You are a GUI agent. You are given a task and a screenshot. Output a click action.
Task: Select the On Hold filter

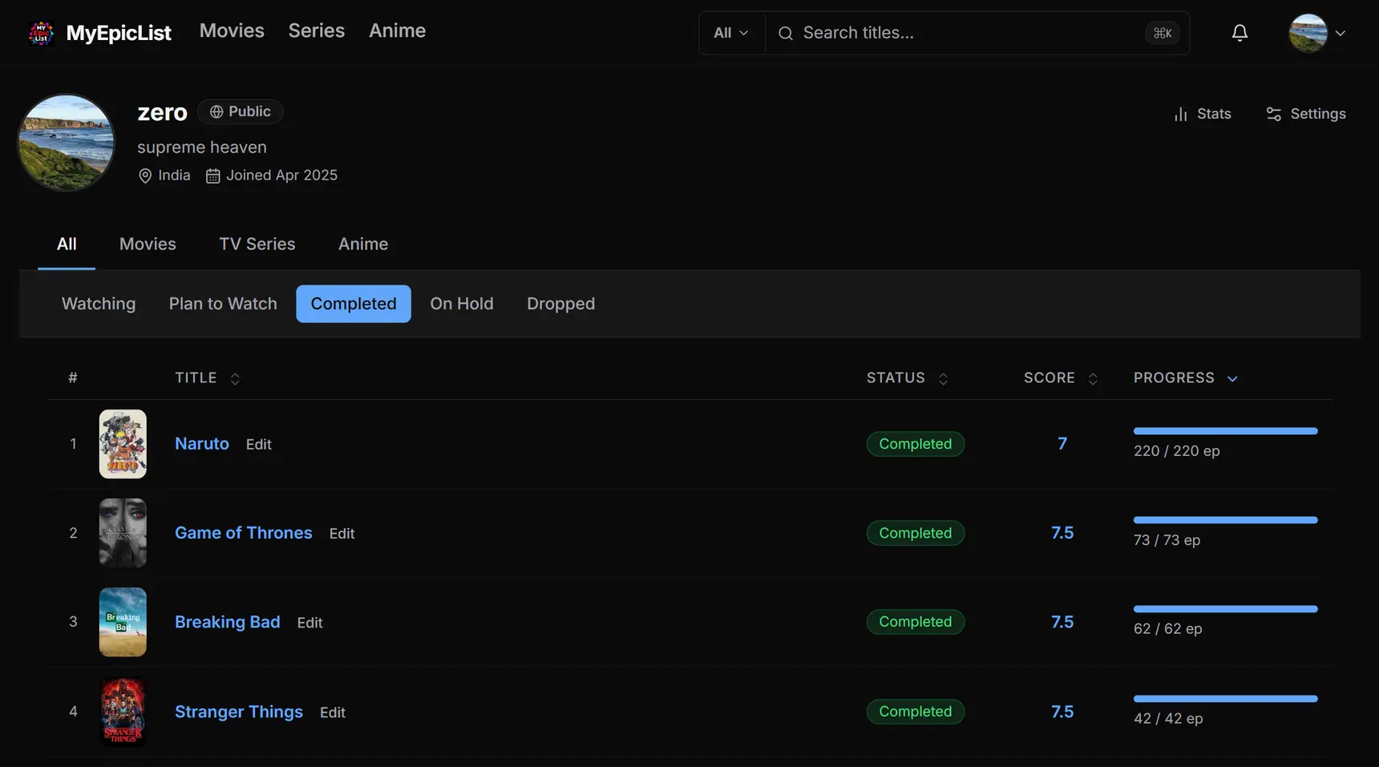pyautogui.click(x=462, y=304)
